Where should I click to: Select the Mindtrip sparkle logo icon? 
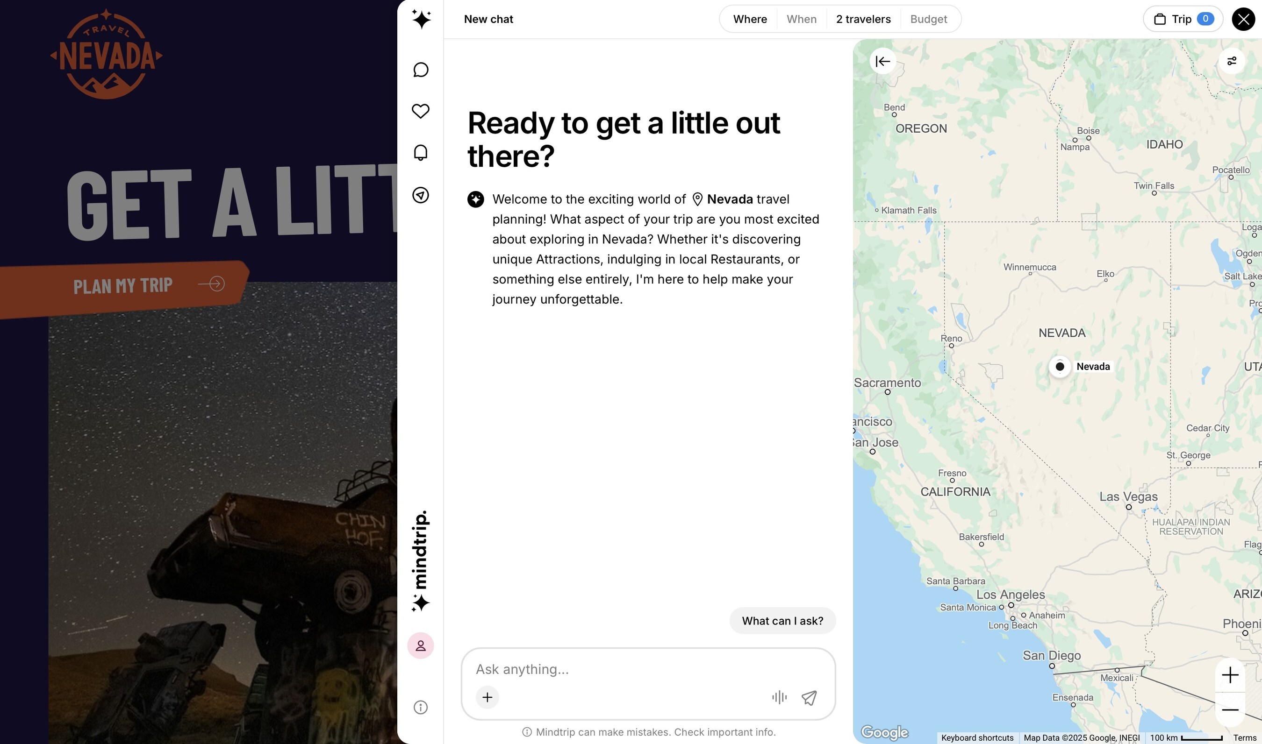[420, 19]
